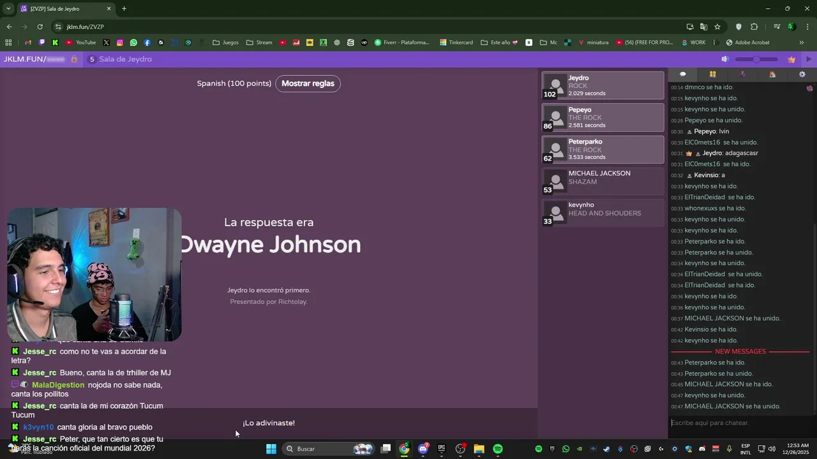This screenshot has width=817, height=459.
Task: Click the chat input field
Action: click(742, 423)
